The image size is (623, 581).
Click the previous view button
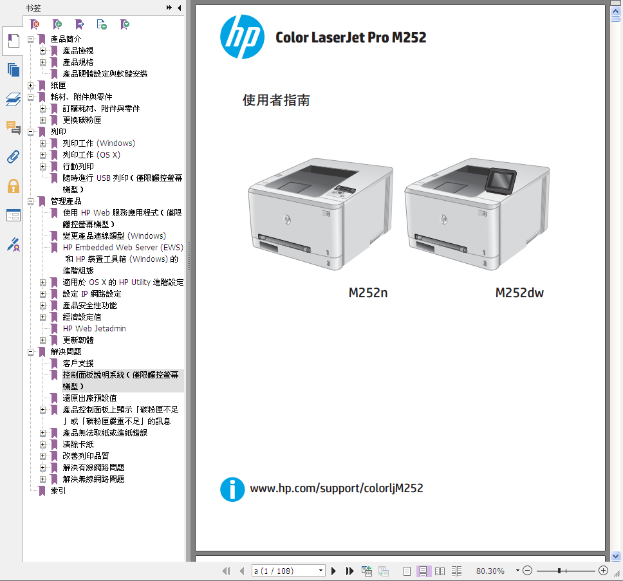coord(367,571)
